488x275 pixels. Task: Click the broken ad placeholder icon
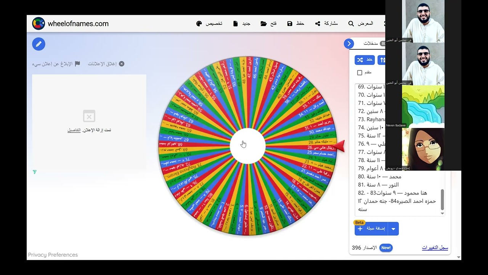(x=89, y=116)
